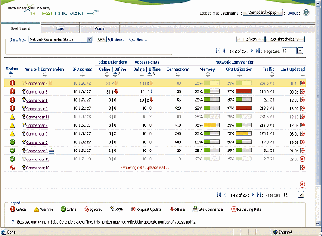Click blue question mark in 10.1.6.127 Access Points

152,91
